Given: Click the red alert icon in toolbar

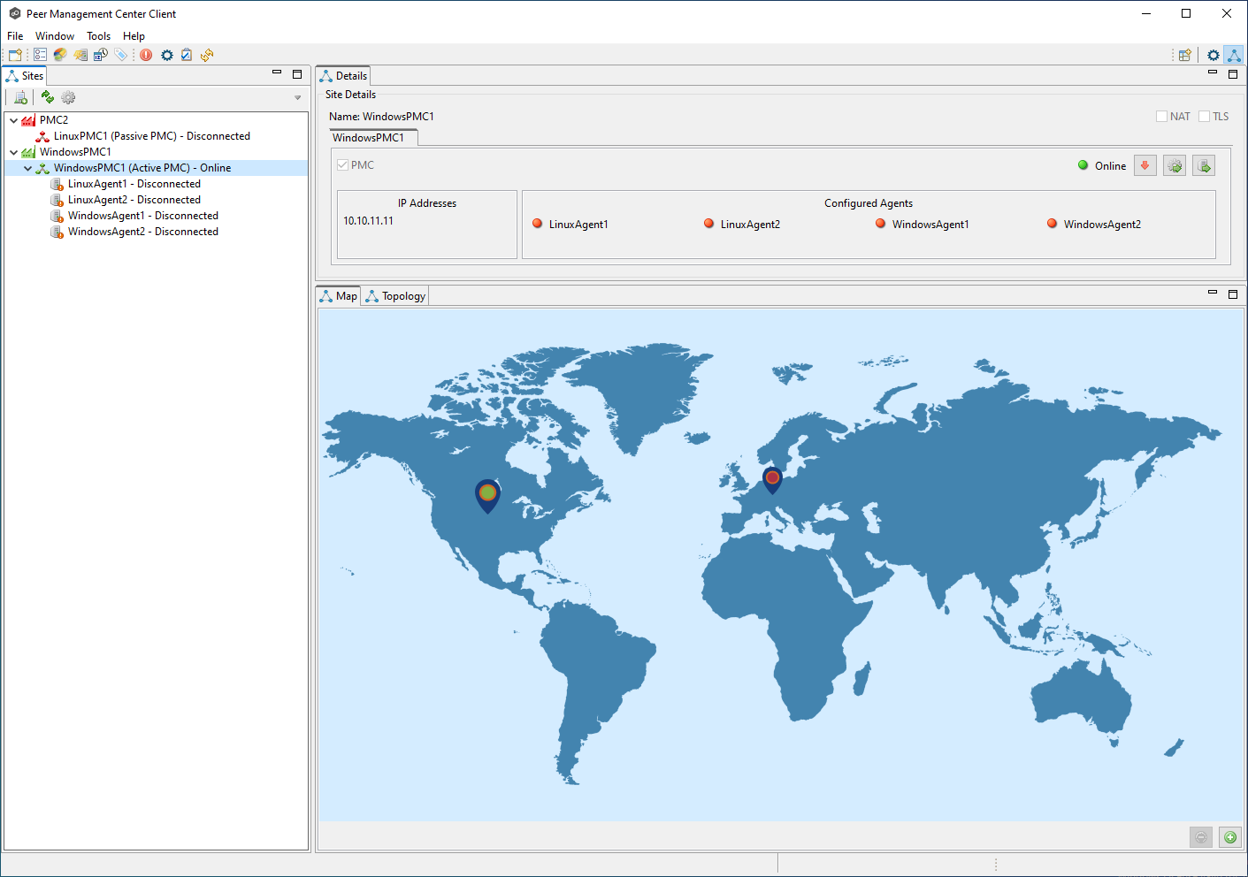Looking at the screenshot, I should [x=146, y=55].
